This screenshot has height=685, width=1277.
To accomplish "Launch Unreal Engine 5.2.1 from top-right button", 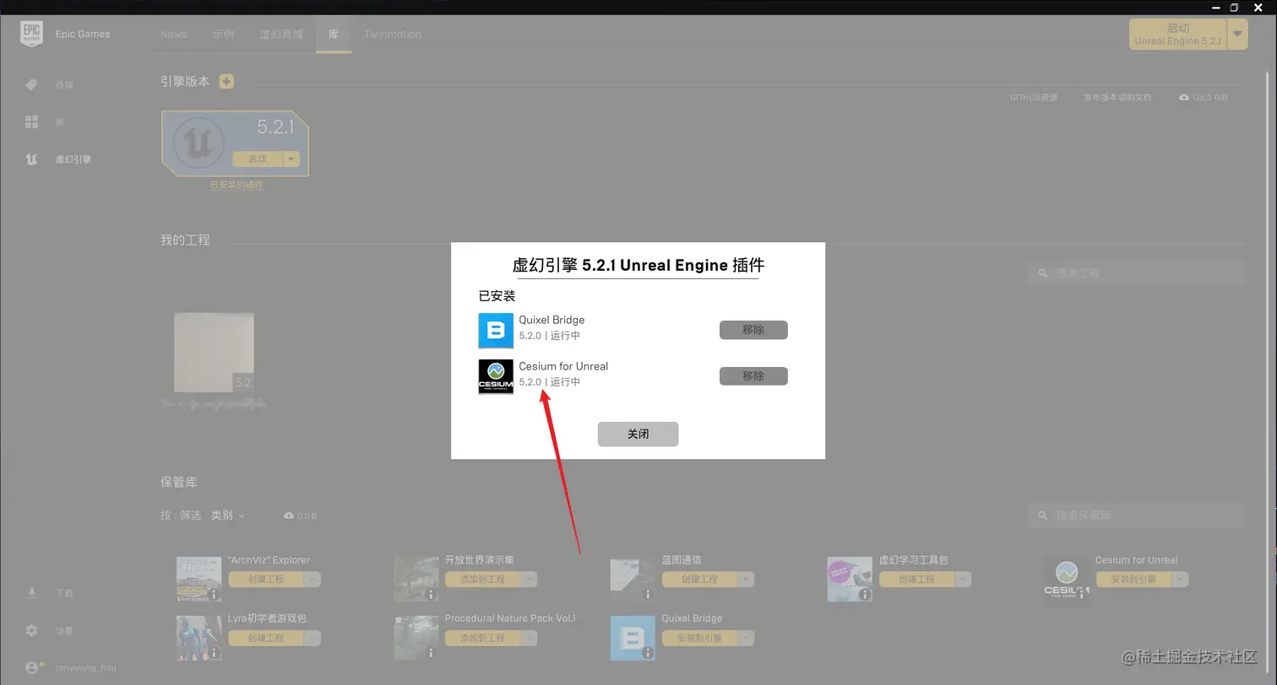I will click(x=1178, y=35).
